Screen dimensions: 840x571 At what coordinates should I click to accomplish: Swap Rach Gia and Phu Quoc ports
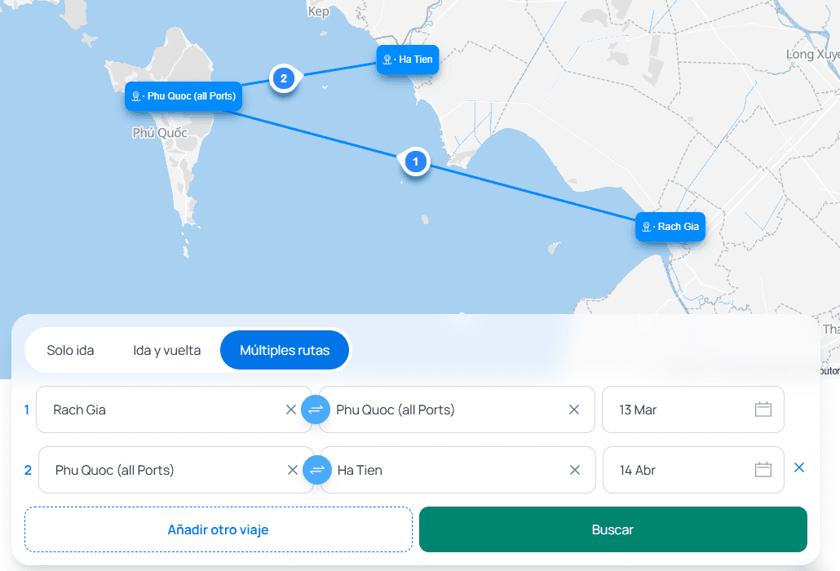pyautogui.click(x=316, y=409)
